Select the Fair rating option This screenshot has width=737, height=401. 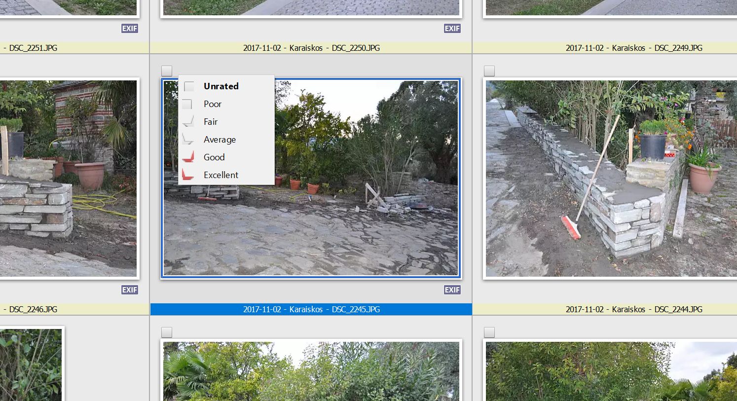point(226,122)
